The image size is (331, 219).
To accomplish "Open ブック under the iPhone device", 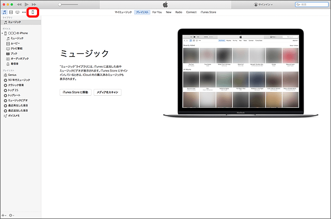I will (x=21, y=53).
